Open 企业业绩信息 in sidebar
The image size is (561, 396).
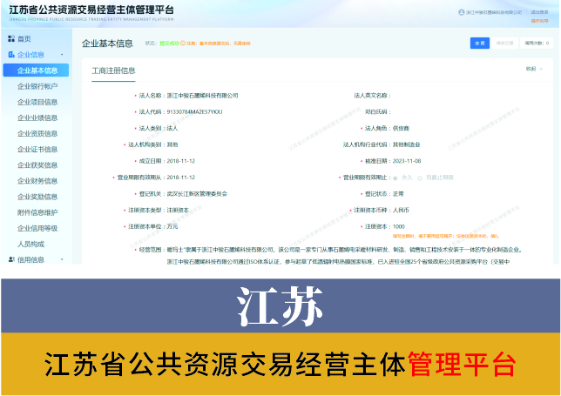pos(37,117)
